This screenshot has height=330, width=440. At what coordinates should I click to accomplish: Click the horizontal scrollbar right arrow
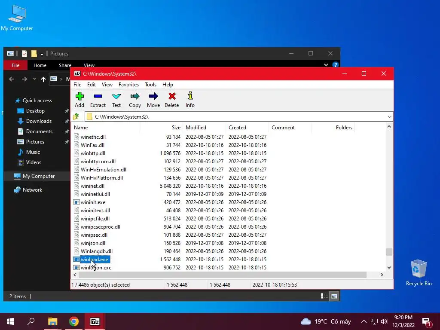pos(382,275)
